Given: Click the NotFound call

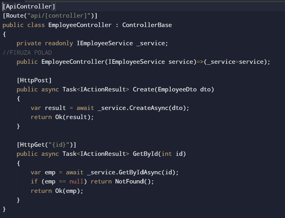Looking at the screenshot, I should [x=129, y=182].
